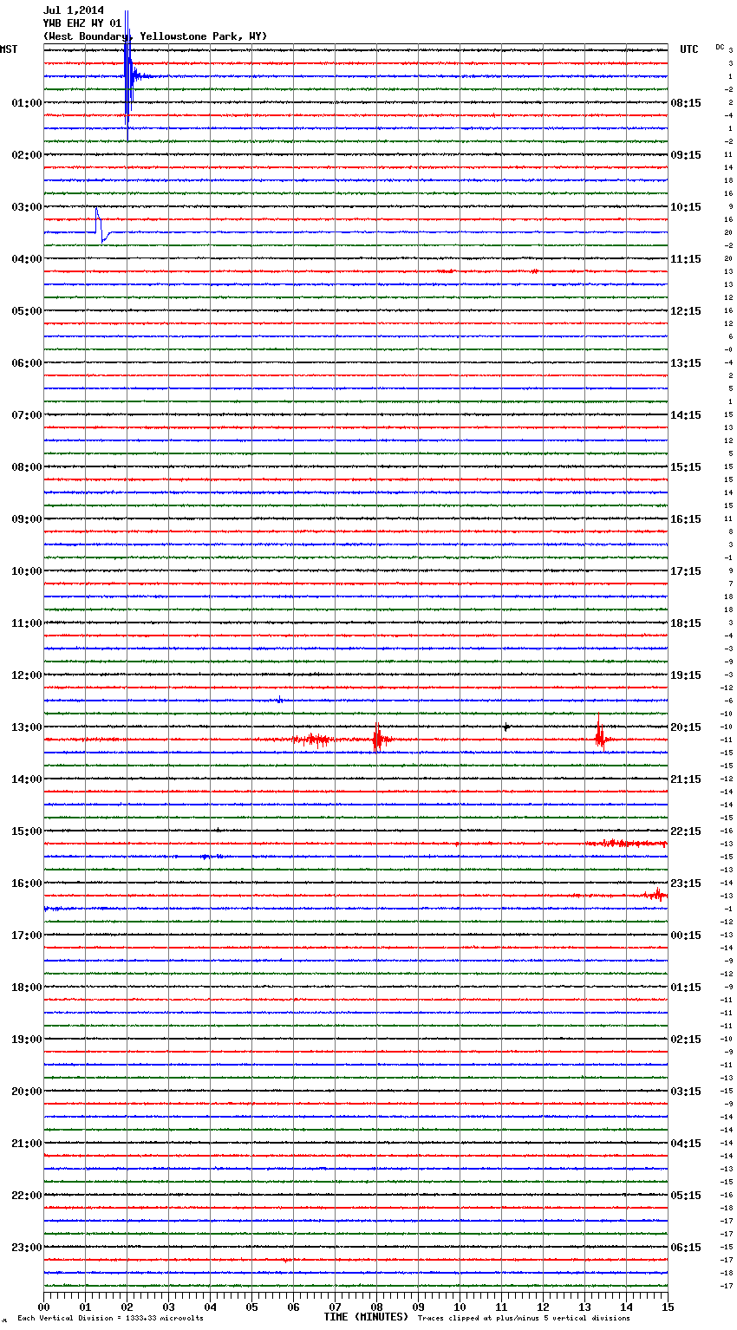Select the 04:00 MST row label
The width and height of the screenshot is (737, 1330).
click(x=27, y=258)
